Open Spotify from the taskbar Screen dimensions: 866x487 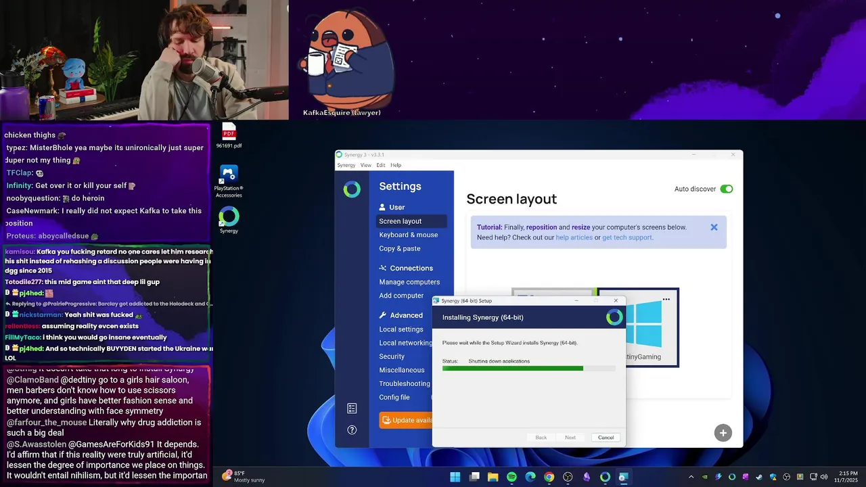click(511, 477)
